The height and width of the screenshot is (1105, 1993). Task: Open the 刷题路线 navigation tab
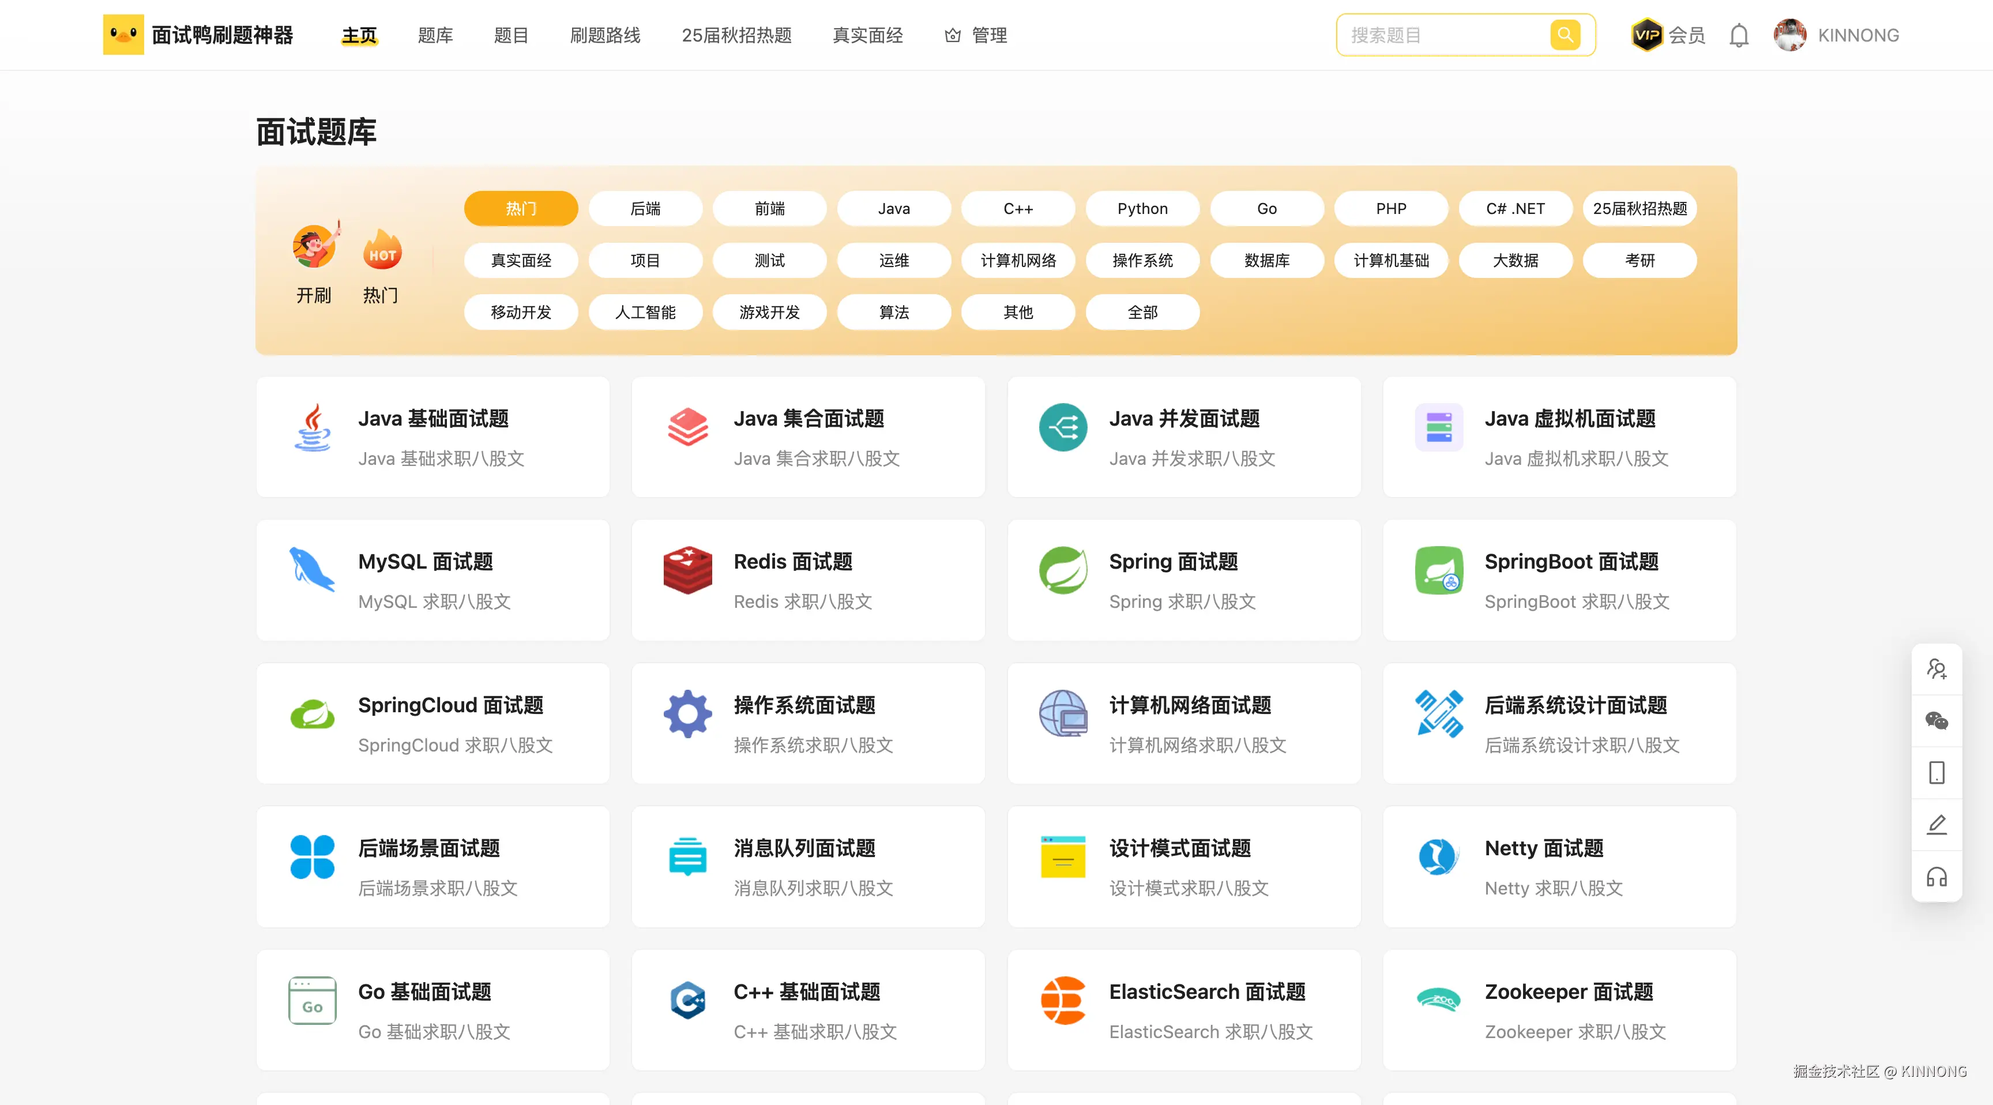click(x=605, y=36)
